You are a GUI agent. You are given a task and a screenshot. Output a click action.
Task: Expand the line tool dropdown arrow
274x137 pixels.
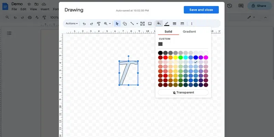[x=137, y=24]
